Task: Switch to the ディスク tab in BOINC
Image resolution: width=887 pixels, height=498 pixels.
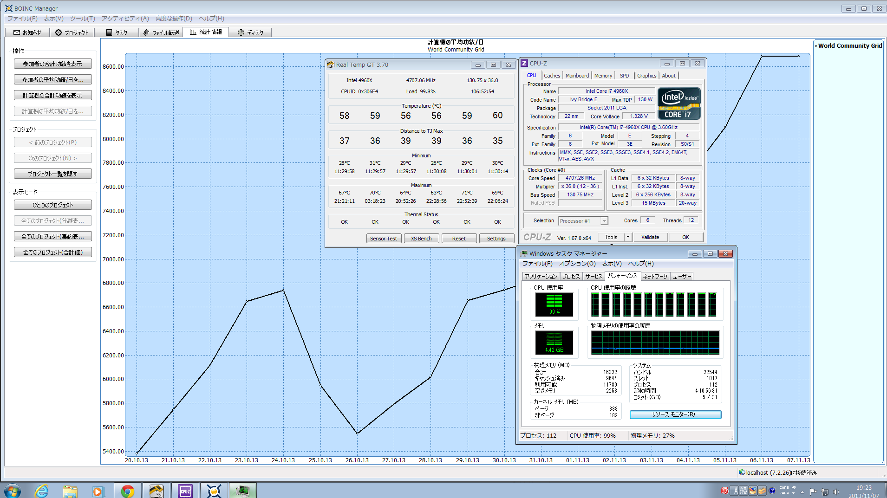Action: [250, 32]
